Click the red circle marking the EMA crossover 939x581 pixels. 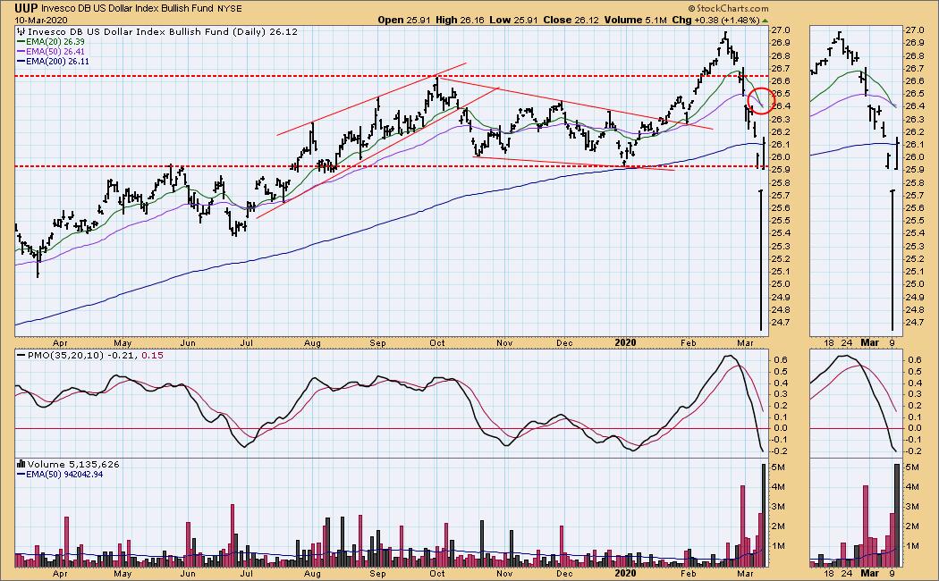[762, 100]
